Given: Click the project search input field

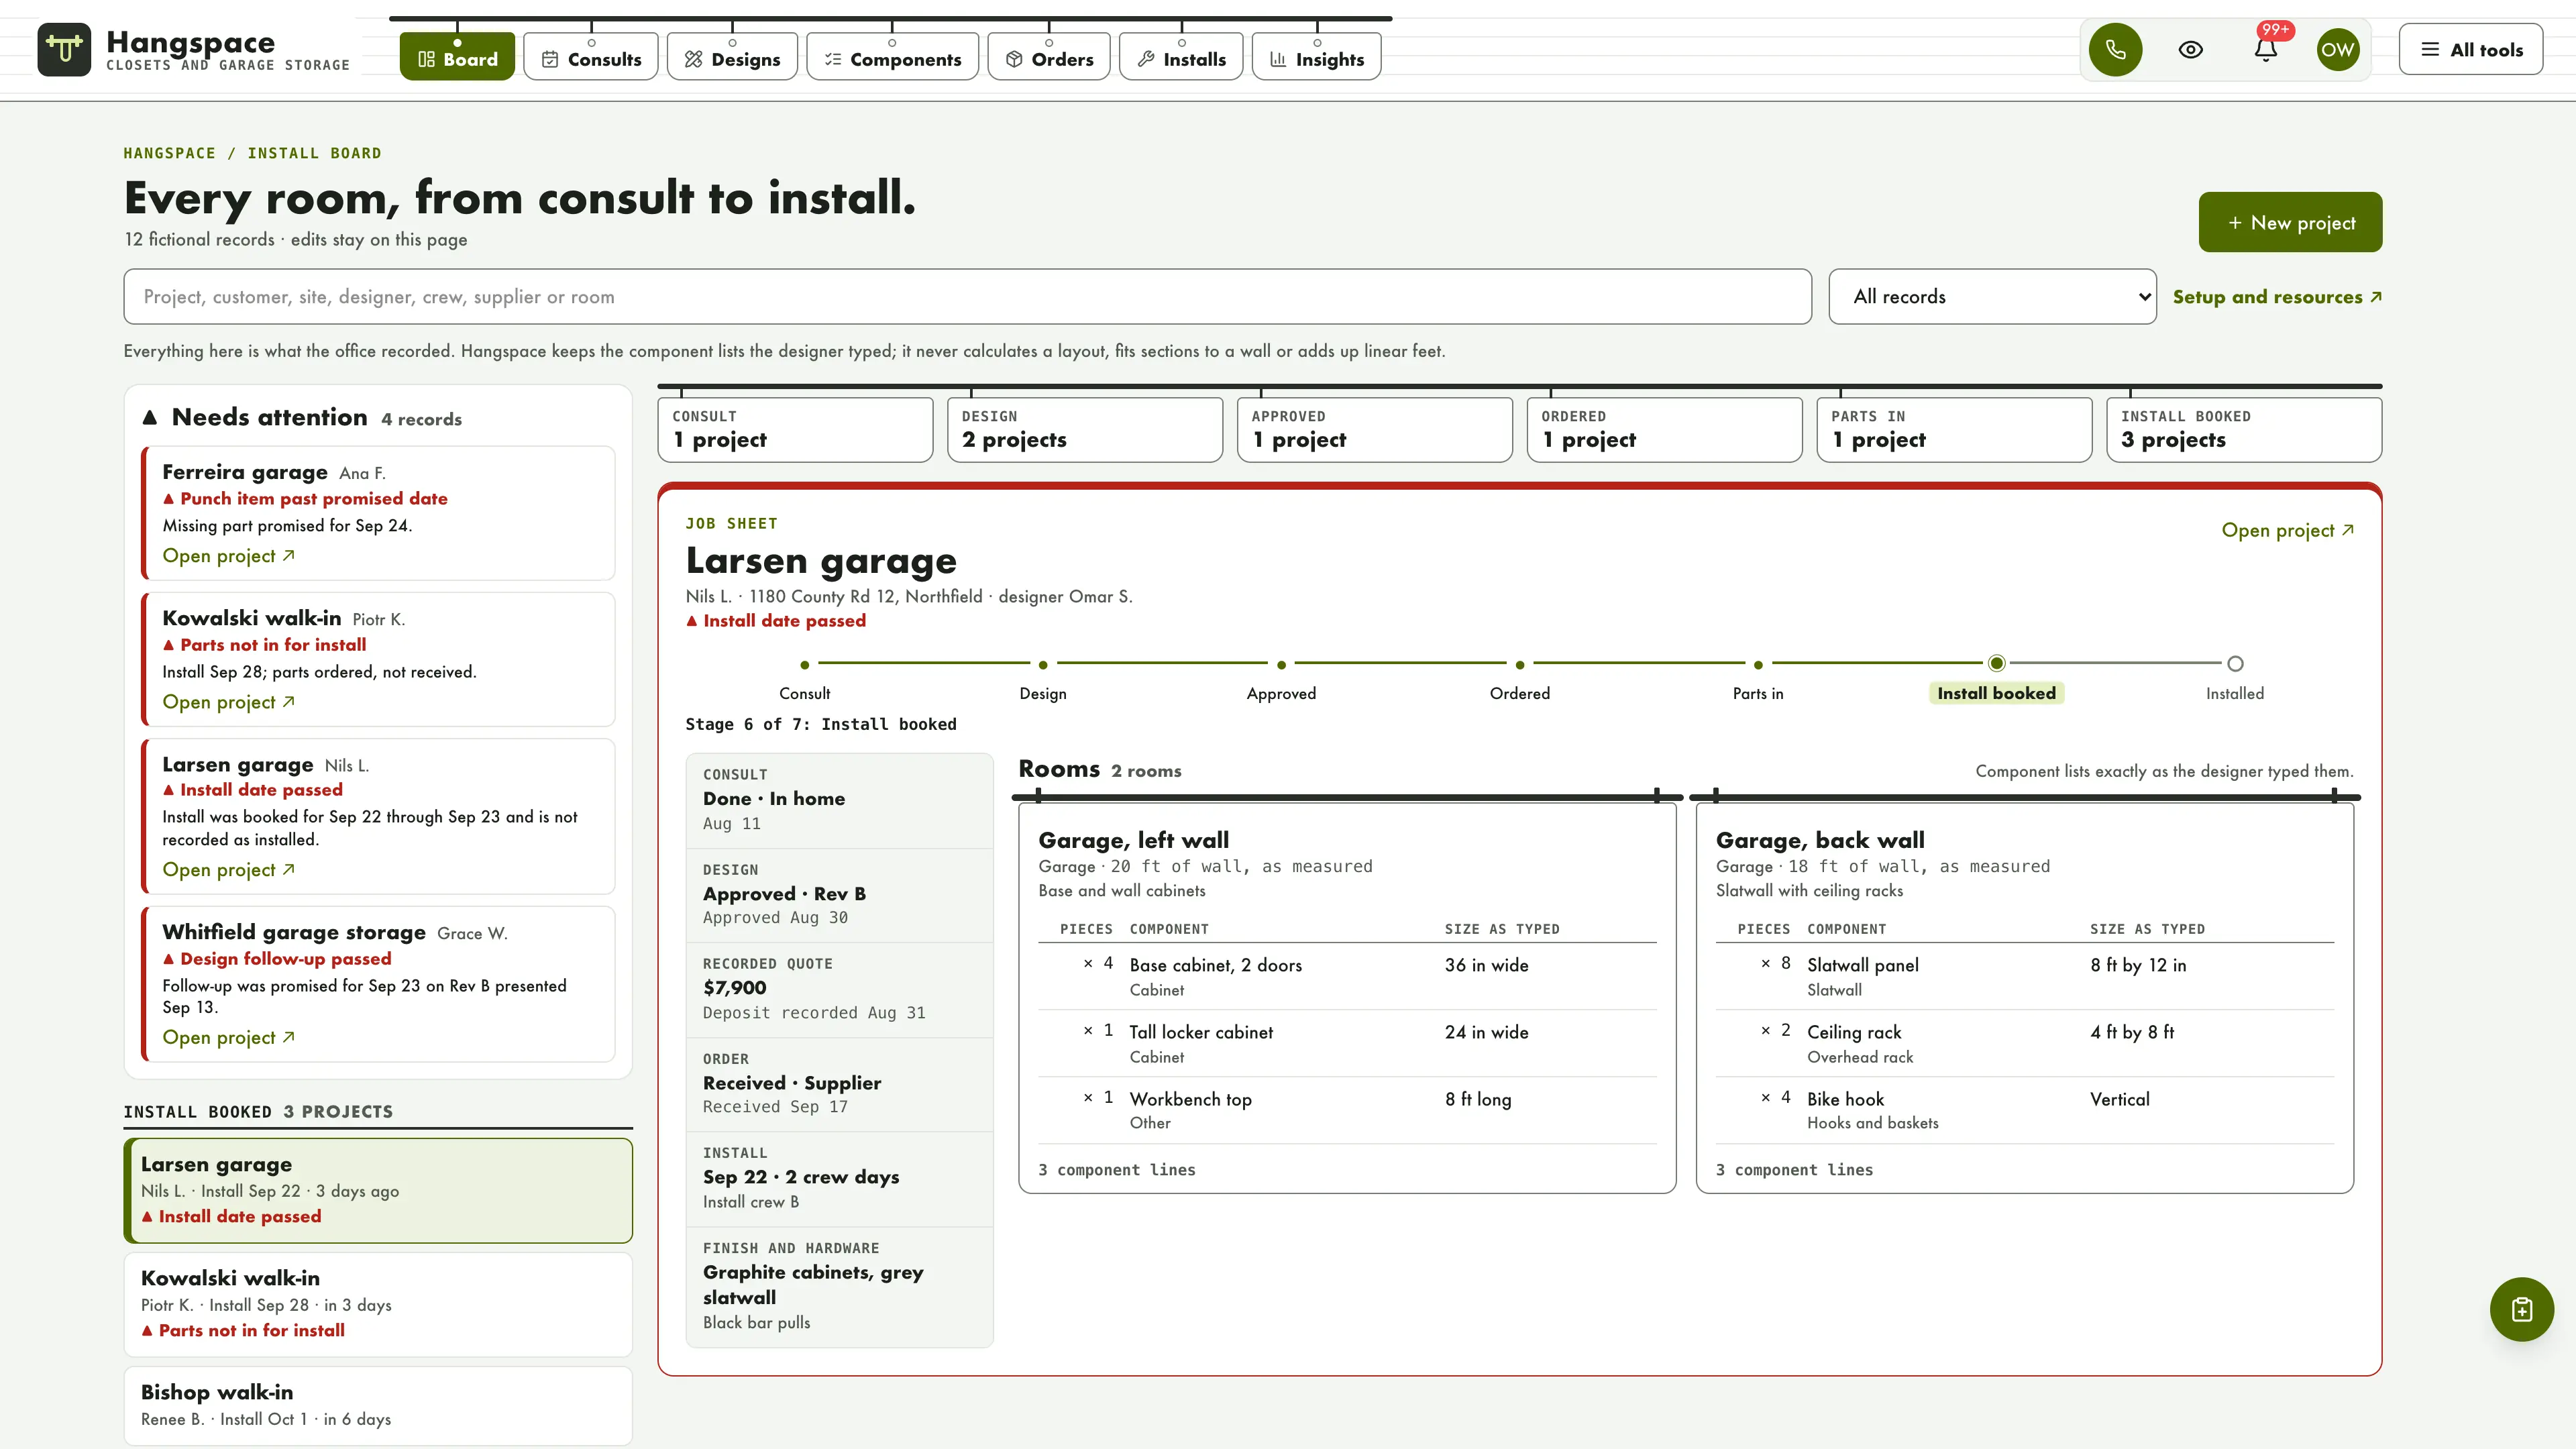Looking at the screenshot, I should point(967,296).
